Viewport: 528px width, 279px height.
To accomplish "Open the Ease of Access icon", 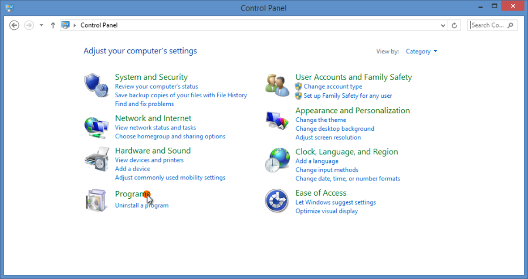I will (276, 200).
